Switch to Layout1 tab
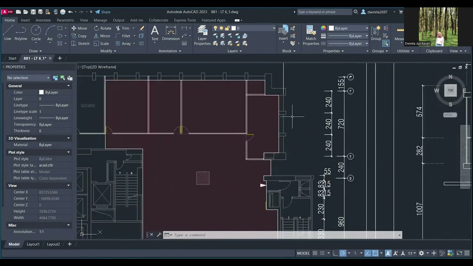This screenshot has height=266, width=473. coord(33,244)
